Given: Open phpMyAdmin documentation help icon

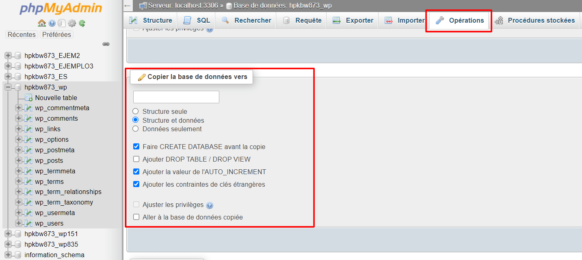Looking at the screenshot, I should (52, 23).
